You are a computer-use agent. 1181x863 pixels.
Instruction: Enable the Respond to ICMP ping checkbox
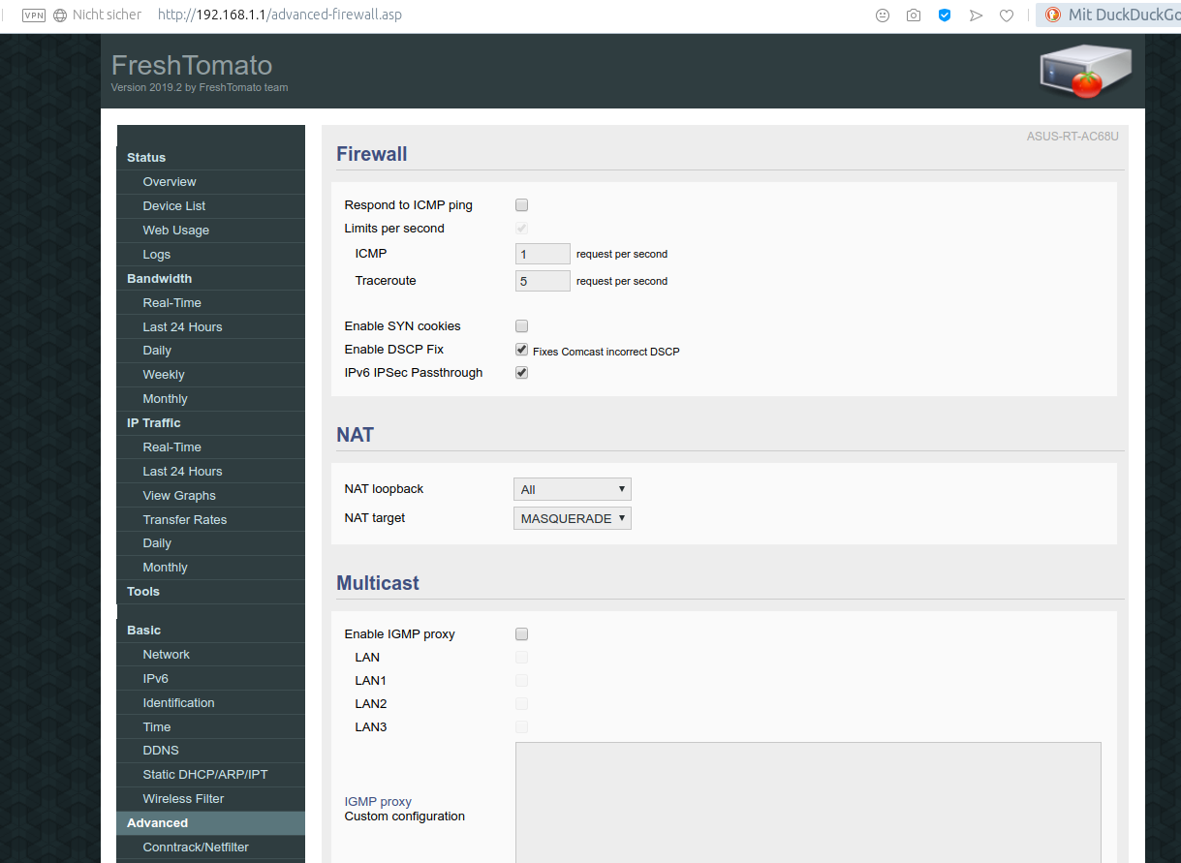[x=521, y=204]
